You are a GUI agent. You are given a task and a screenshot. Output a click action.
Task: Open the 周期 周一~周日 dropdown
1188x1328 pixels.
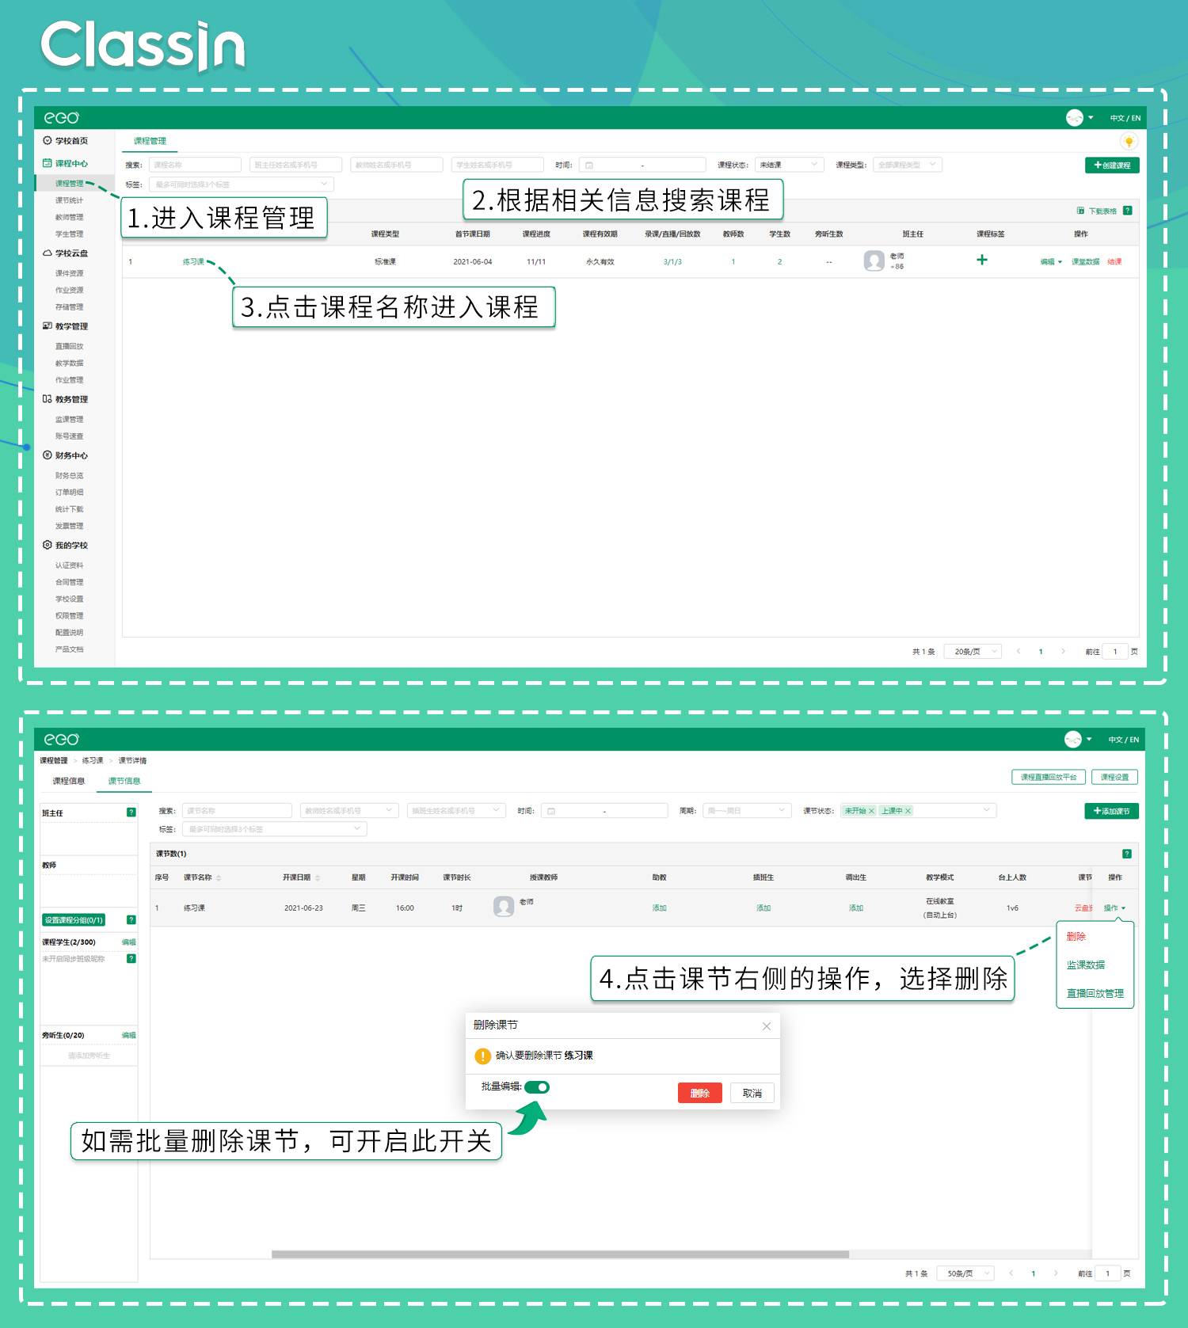[747, 811]
